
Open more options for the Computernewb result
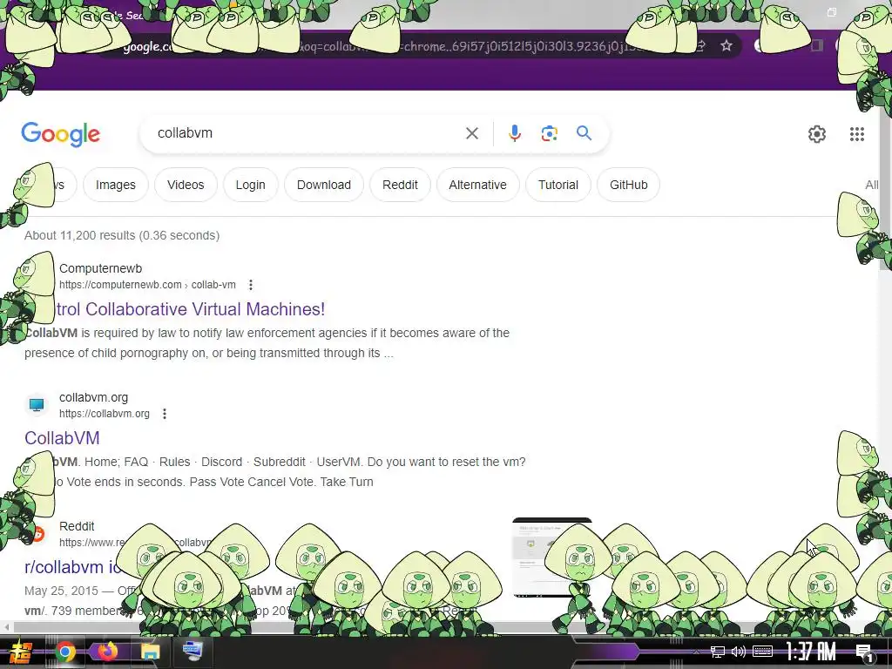point(251,285)
